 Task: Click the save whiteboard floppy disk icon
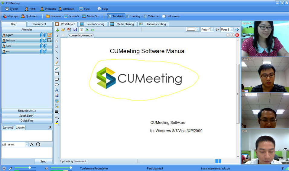pyautogui.click(x=75, y=30)
